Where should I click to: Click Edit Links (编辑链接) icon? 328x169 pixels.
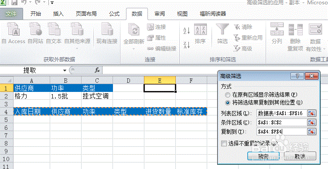[150, 49]
